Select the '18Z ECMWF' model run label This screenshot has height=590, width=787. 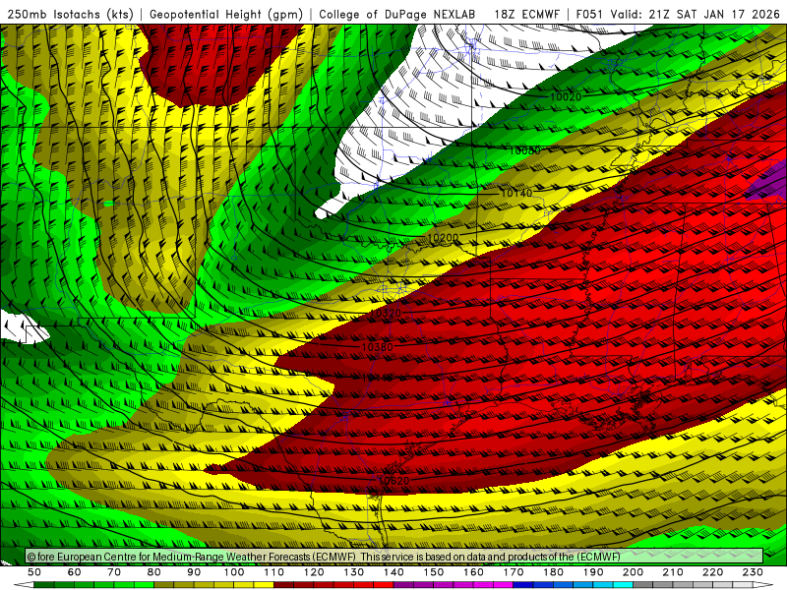pos(526,14)
